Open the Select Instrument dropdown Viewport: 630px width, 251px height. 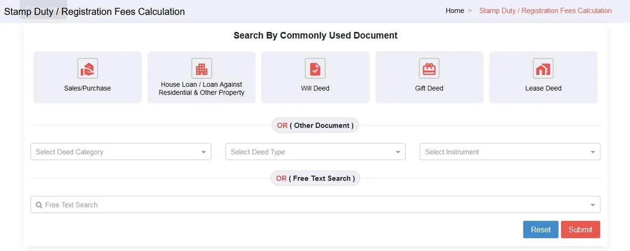(510, 152)
